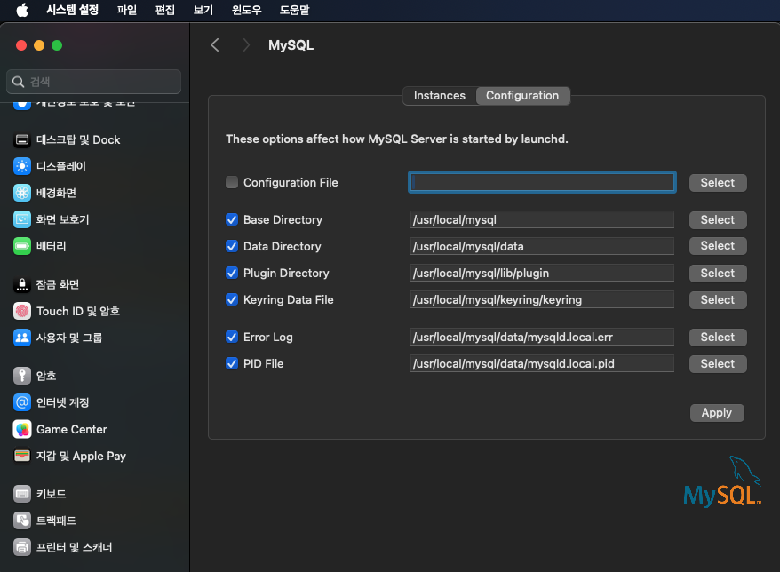
Task: Click the Internet Accounts (인터넷 계정) @ icon
Action: click(x=22, y=402)
